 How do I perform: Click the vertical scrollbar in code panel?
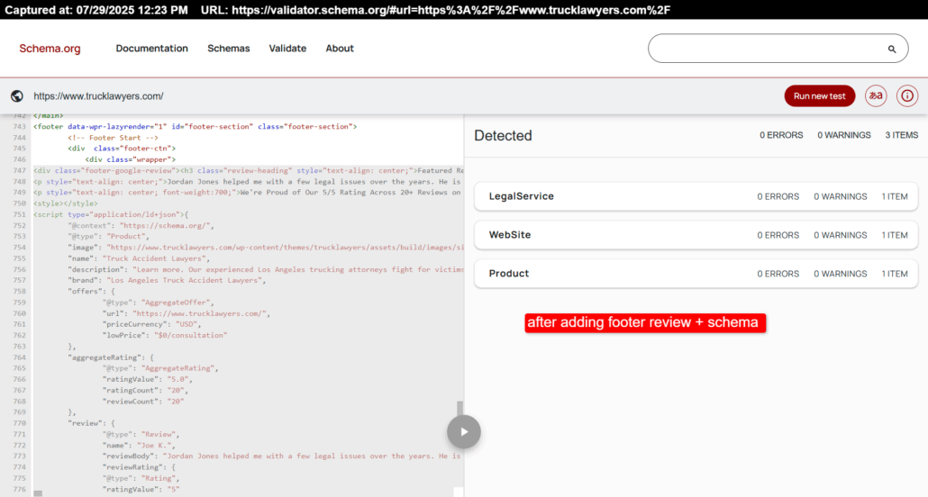pos(459,408)
